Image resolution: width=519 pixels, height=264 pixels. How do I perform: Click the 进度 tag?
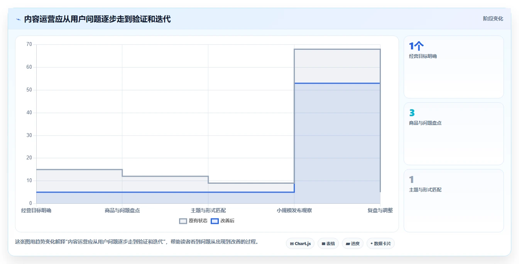tap(352, 244)
